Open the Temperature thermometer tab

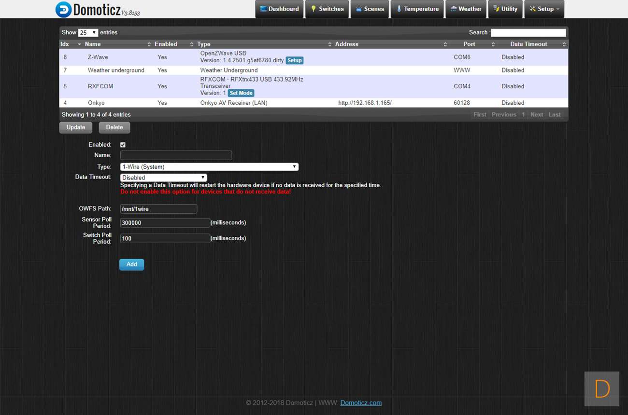point(417,9)
